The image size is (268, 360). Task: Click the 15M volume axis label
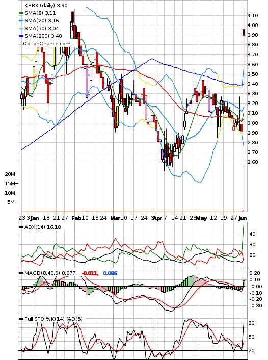pyautogui.click(x=10, y=183)
